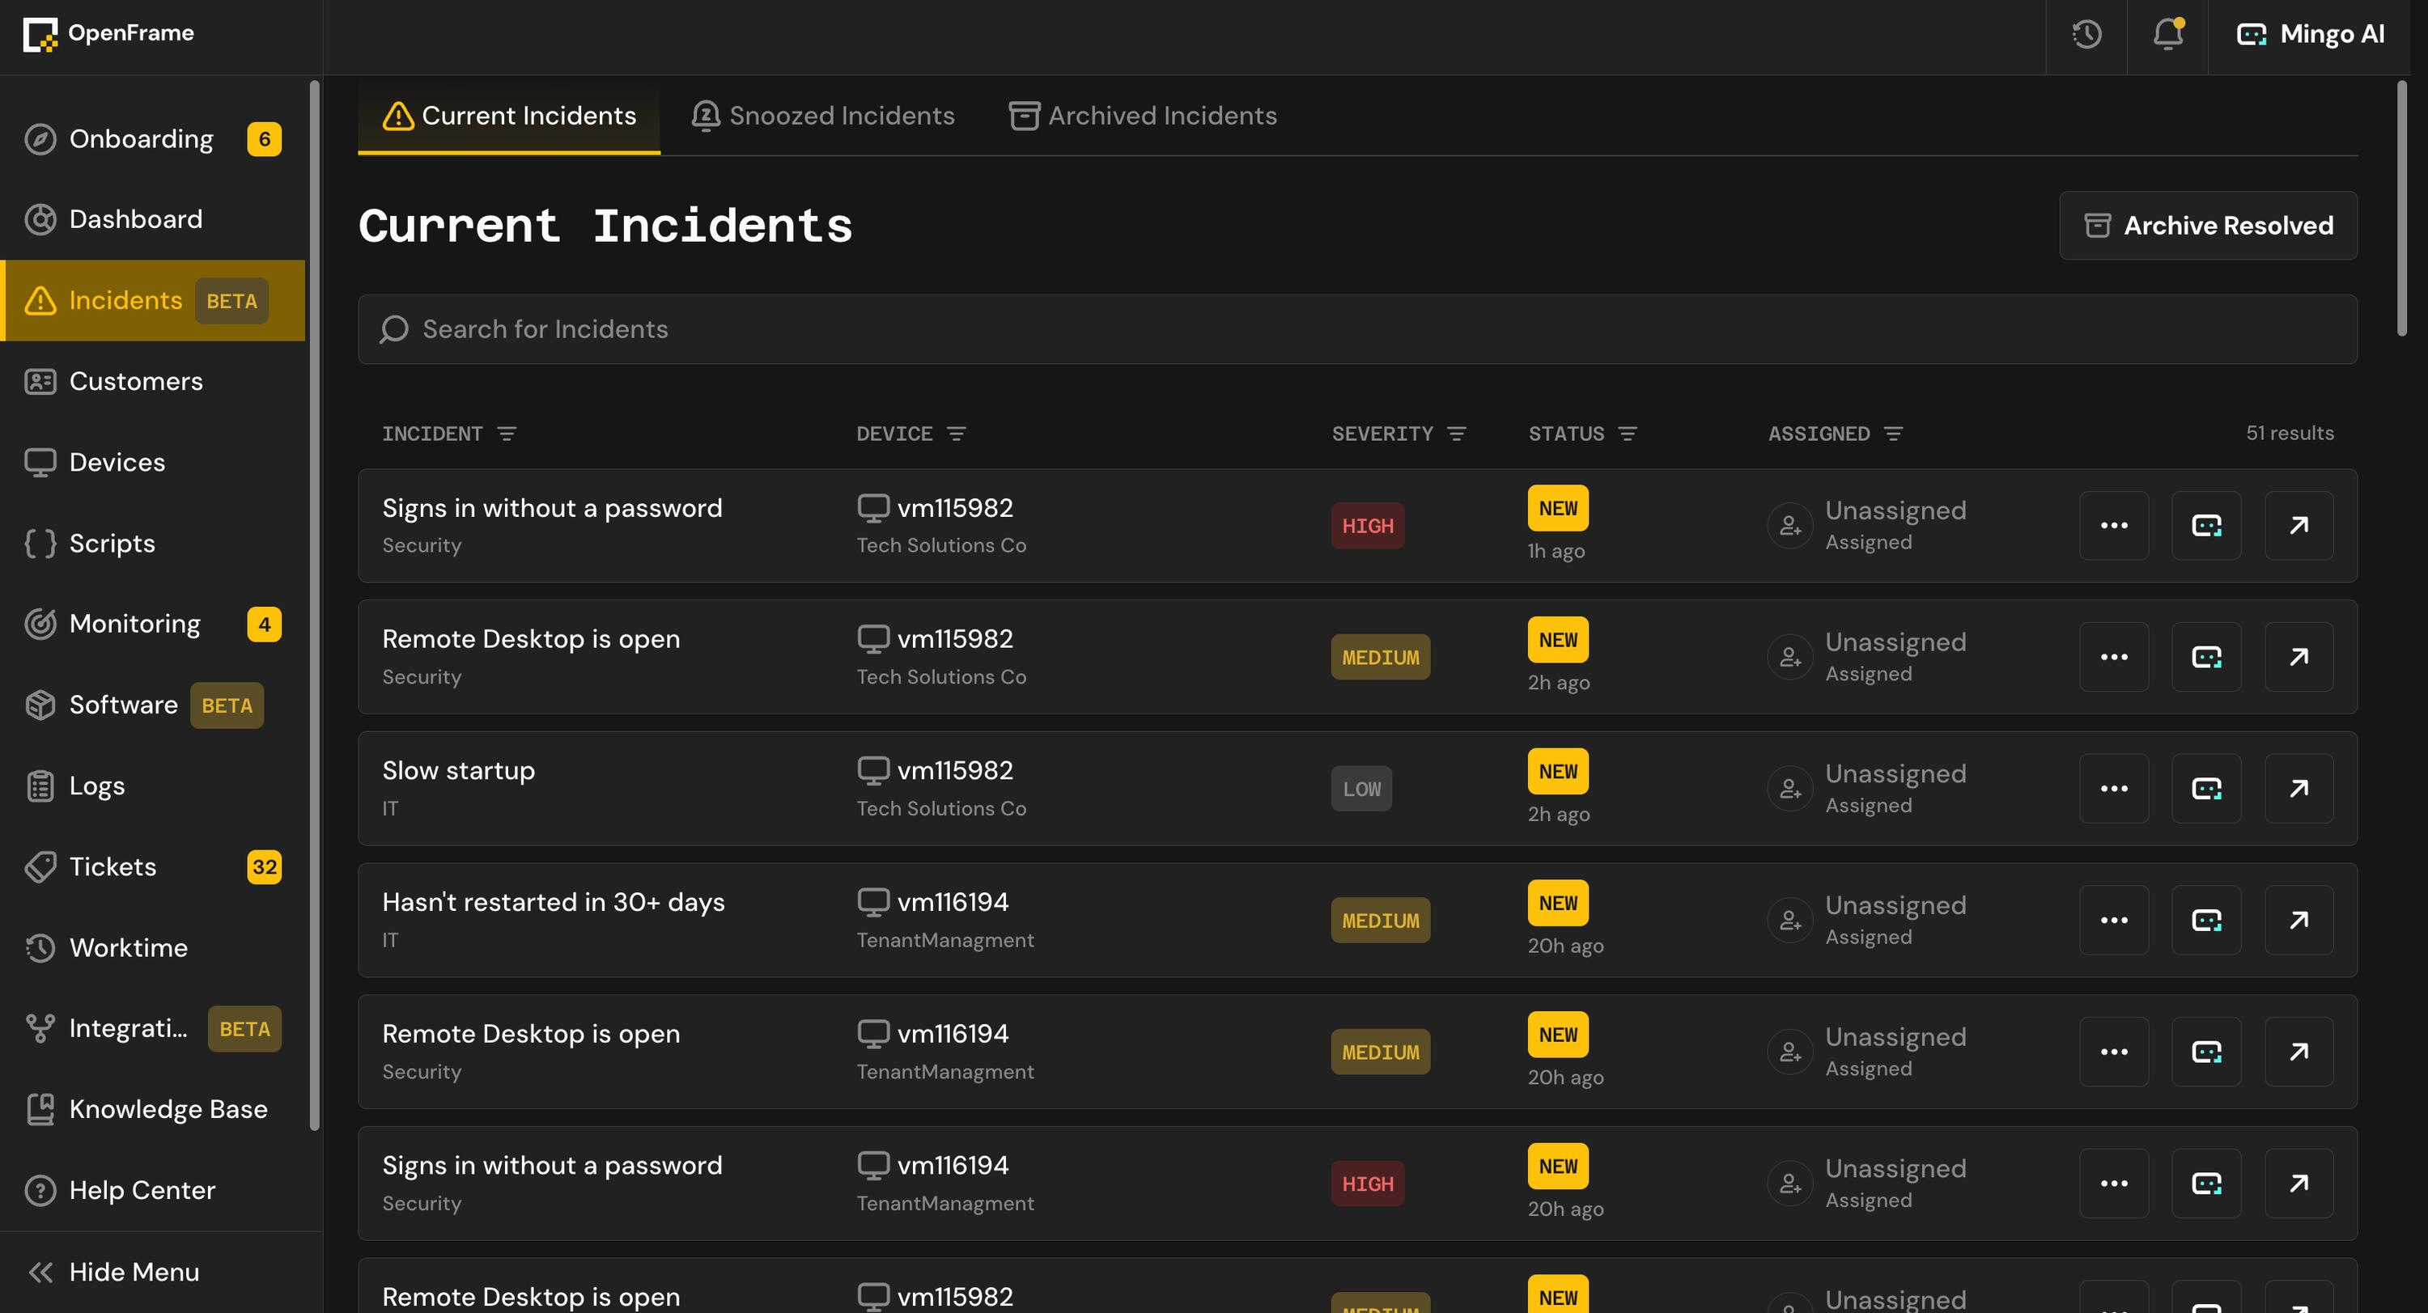Image resolution: width=2428 pixels, height=1313 pixels.
Task: Assign user icon for Signs in without a password on vm116194
Action: click(1789, 1184)
